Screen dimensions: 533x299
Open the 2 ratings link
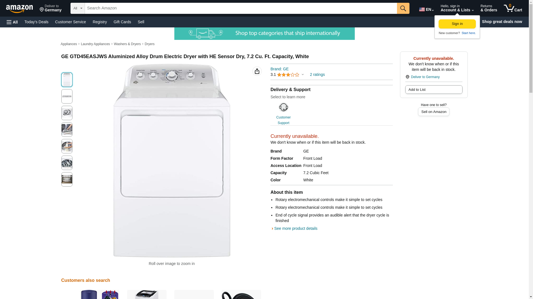click(317, 75)
